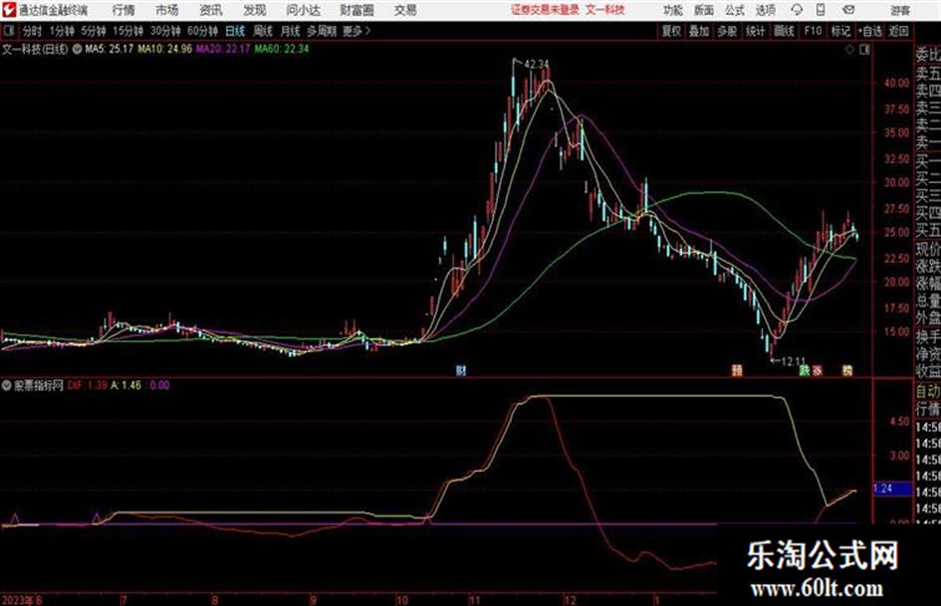Click the 2023年6 date on the time axis

point(22,599)
